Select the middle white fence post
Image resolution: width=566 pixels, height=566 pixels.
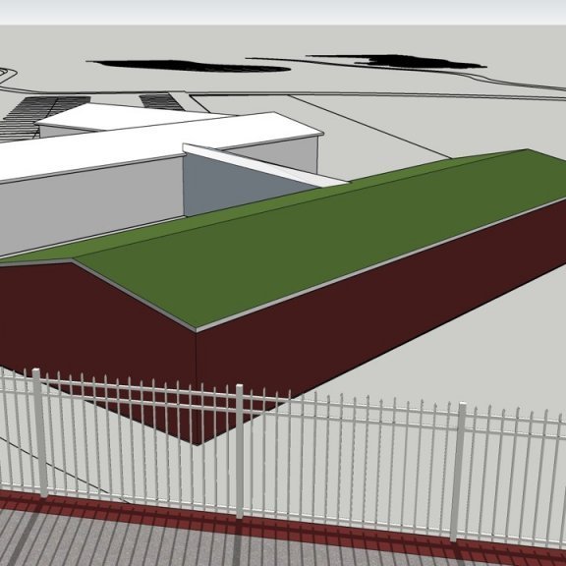tap(240, 451)
